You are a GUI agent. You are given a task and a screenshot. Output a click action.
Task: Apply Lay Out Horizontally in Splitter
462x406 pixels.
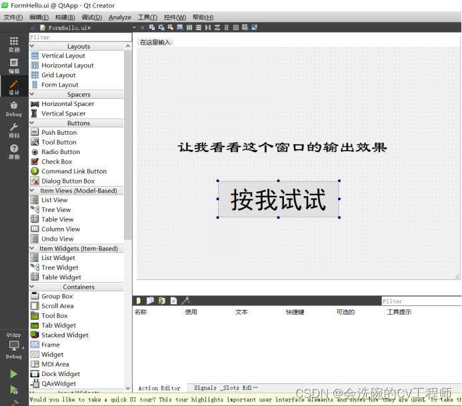[x=208, y=27]
